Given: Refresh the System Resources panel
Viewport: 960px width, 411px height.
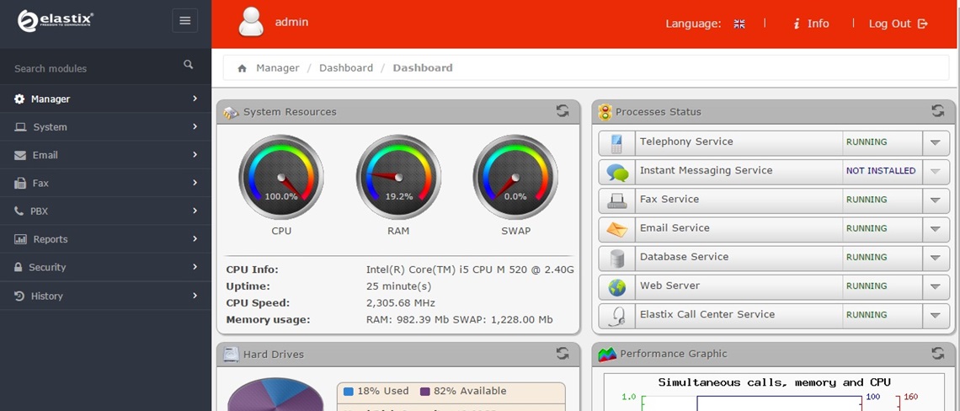Looking at the screenshot, I should pyautogui.click(x=562, y=111).
